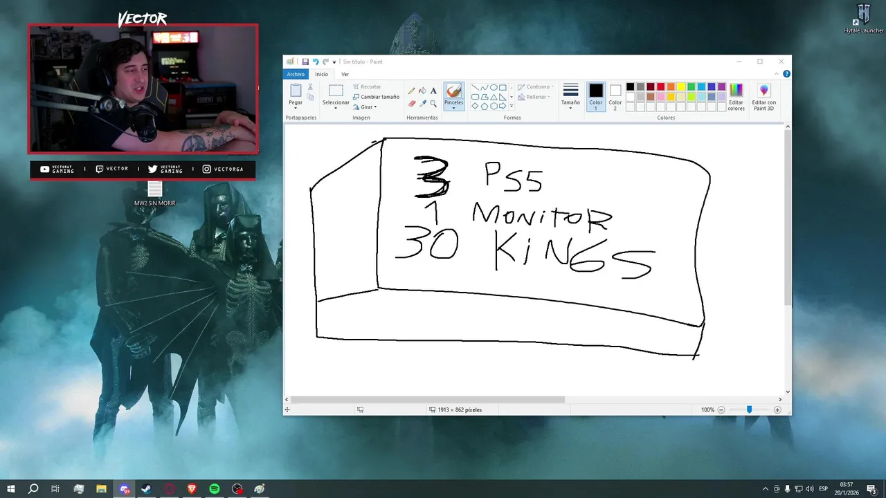The image size is (886, 498).
Task: Click the horizontal scrollbar in Paint
Action: pyautogui.click(x=427, y=399)
